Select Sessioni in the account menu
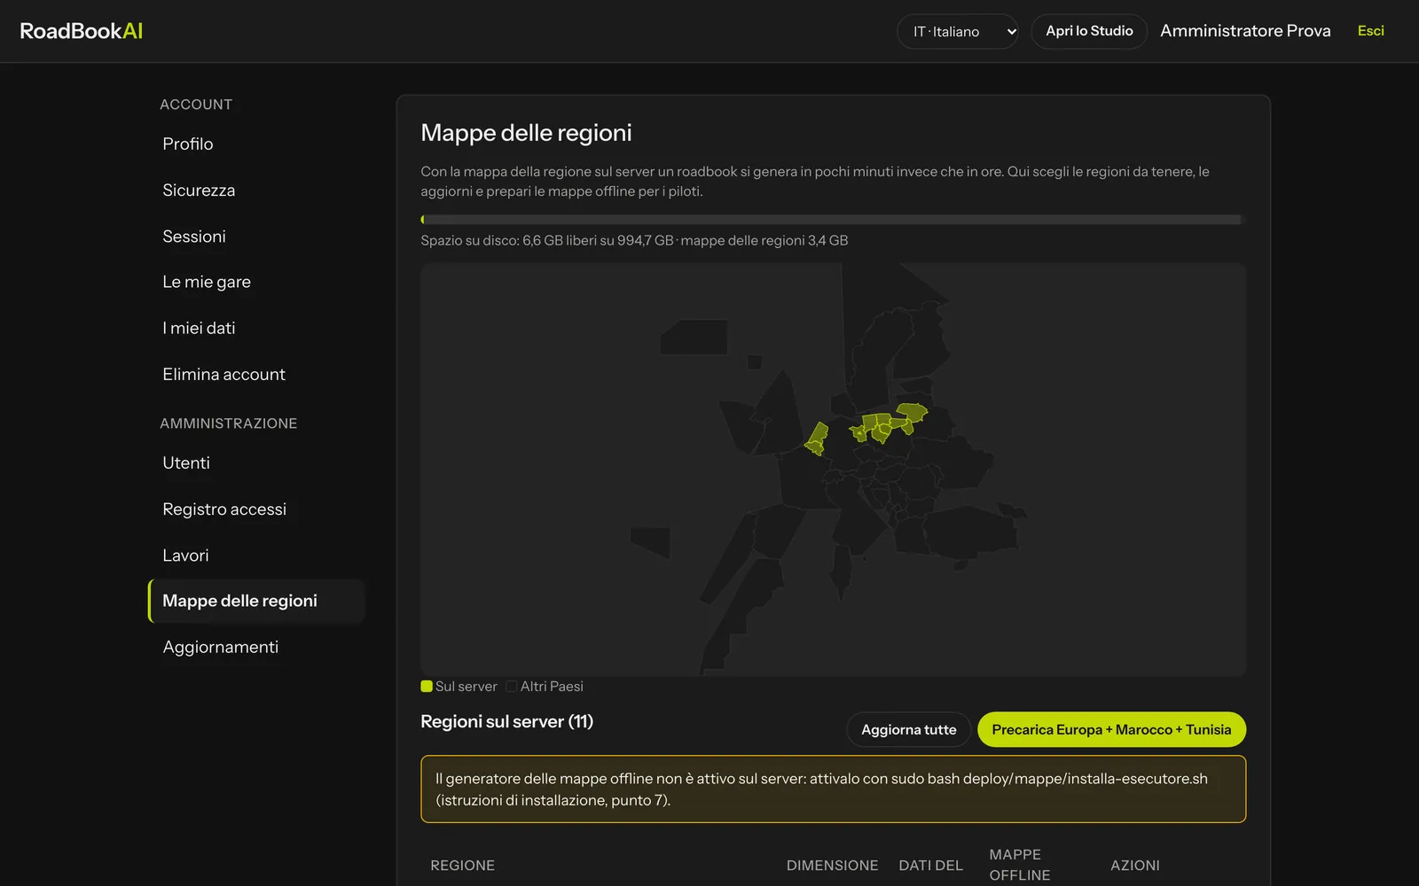Image resolution: width=1419 pixels, height=886 pixels. tap(256, 236)
